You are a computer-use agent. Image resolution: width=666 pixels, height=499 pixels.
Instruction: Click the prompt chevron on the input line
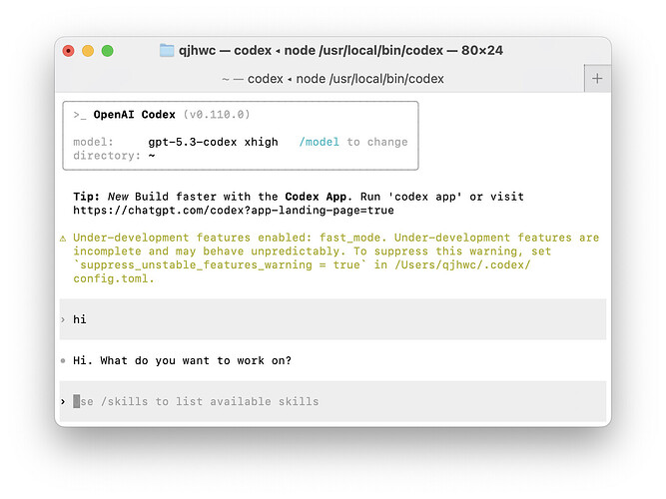pos(63,401)
